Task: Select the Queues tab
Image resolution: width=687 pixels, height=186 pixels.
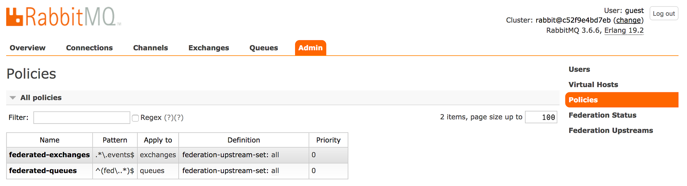Action: 263,48
